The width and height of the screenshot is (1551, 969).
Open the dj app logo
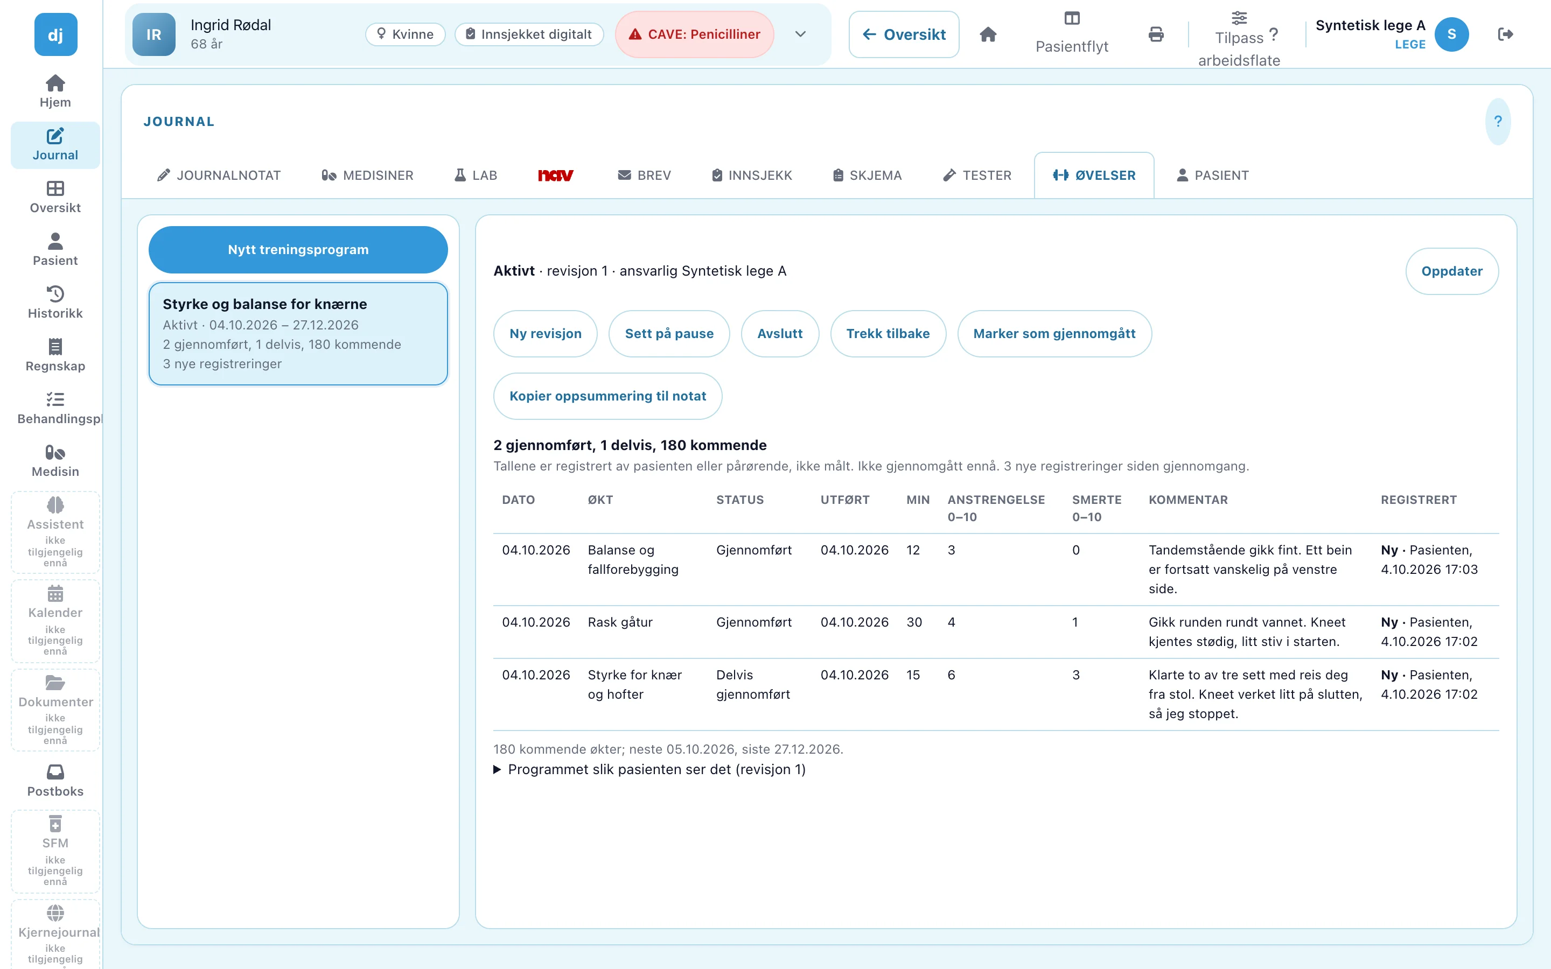point(56,34)
